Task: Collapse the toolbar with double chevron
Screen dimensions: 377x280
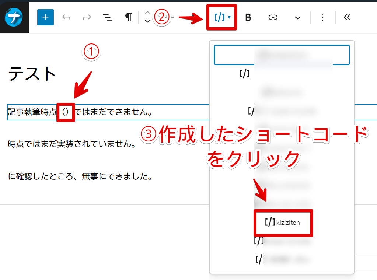Action: point(347,17)
